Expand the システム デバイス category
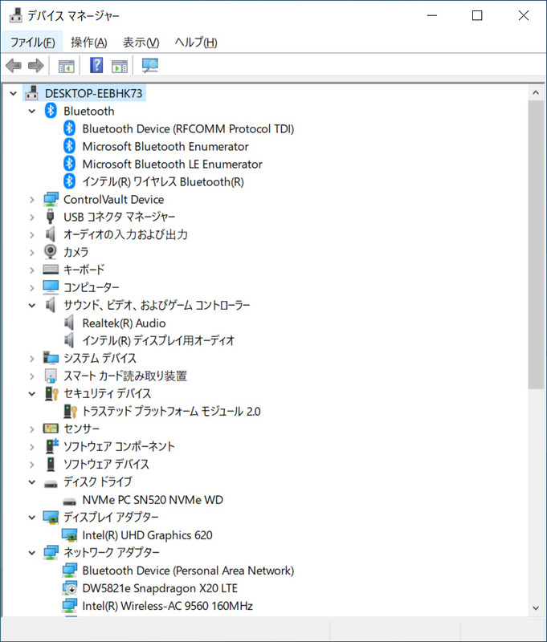Viewport: 547px width, 642px height. click(x=32, y=358)
